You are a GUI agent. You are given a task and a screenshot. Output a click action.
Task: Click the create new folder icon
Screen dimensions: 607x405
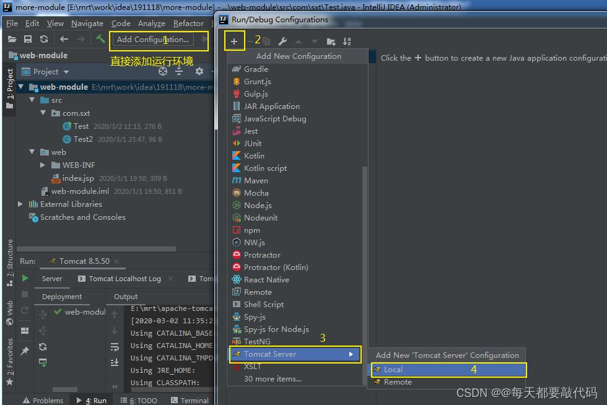pyautogui.click(x=331, y=41)
